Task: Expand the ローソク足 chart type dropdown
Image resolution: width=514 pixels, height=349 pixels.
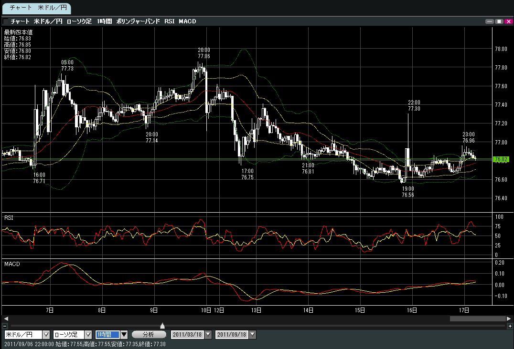Action: (x=88, y=335)
